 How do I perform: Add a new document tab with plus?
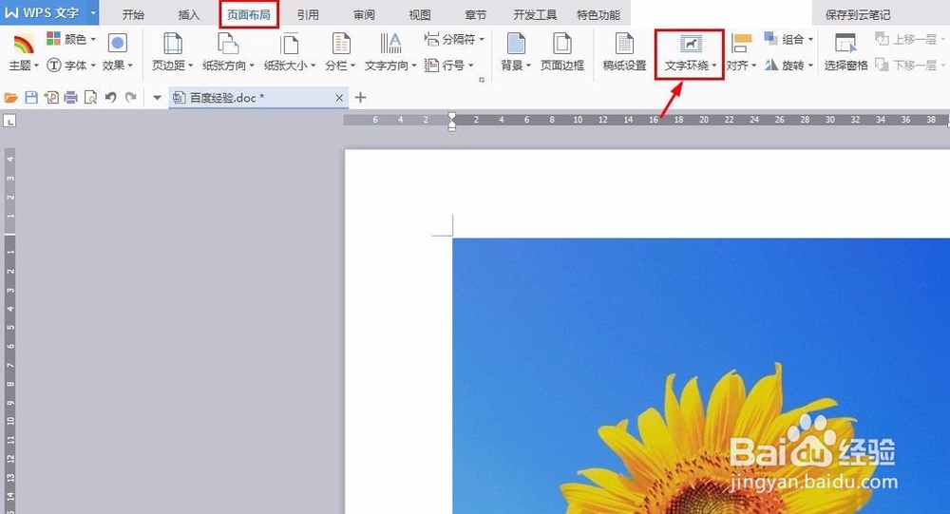coord(360,98)
